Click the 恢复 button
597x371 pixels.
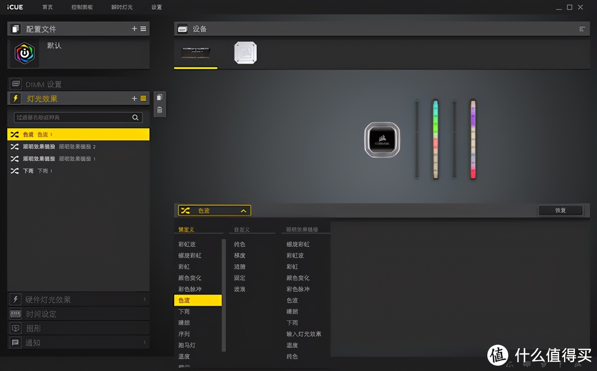(561, 210)
